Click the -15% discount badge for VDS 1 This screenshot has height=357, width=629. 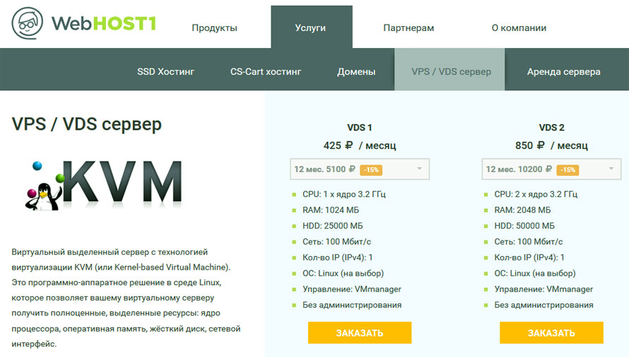pos(371,169)
